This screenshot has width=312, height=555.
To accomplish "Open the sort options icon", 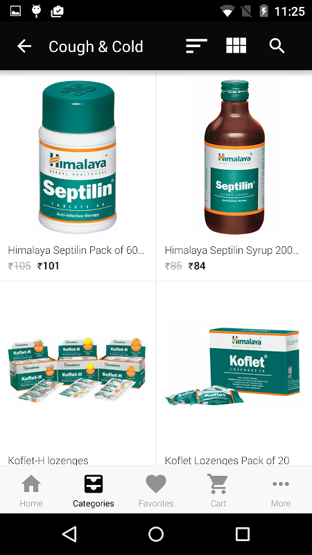I will [x=196, y=46].
